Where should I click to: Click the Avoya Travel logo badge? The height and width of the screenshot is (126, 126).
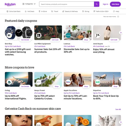point(39,82)
